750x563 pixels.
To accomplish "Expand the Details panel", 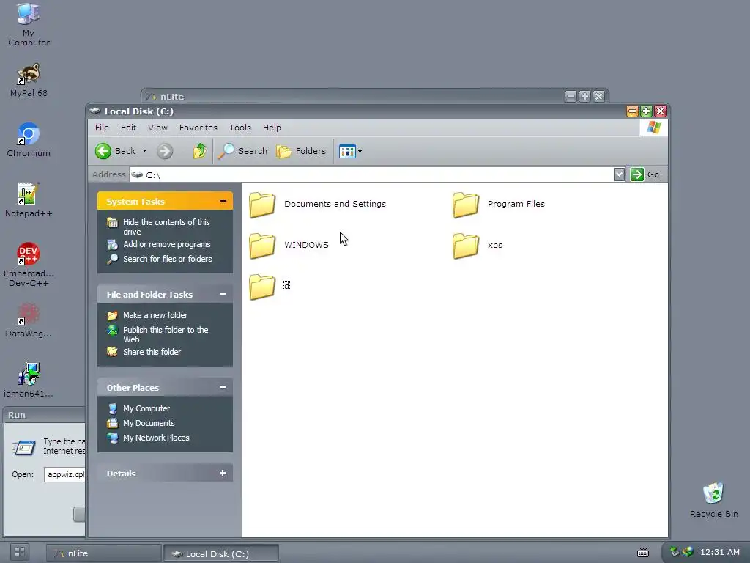I will coord(223,473).
